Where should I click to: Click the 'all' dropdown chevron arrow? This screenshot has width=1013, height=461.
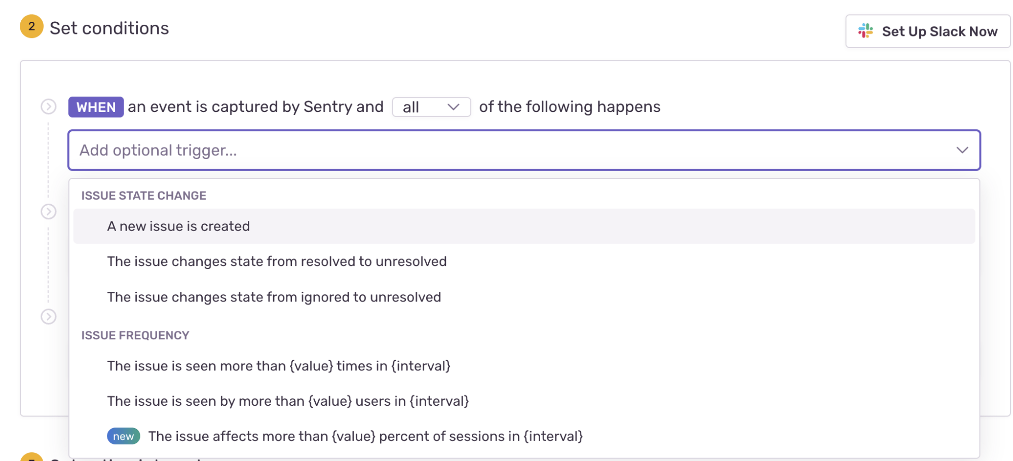point(454,107)
